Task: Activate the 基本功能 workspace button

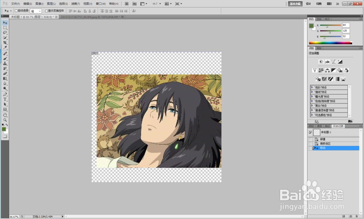Action: 295,4
